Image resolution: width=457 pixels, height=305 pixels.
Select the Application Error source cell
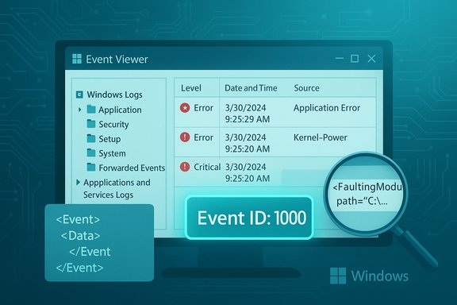(x=327, y=108)
